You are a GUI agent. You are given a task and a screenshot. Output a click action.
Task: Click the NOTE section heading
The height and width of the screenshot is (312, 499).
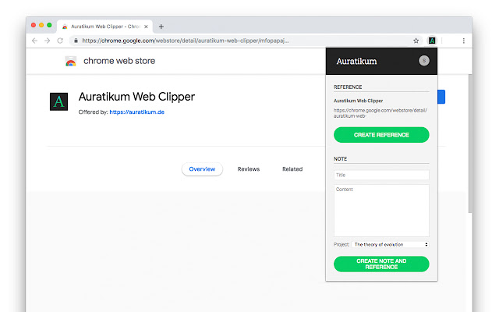coord(340,158)
